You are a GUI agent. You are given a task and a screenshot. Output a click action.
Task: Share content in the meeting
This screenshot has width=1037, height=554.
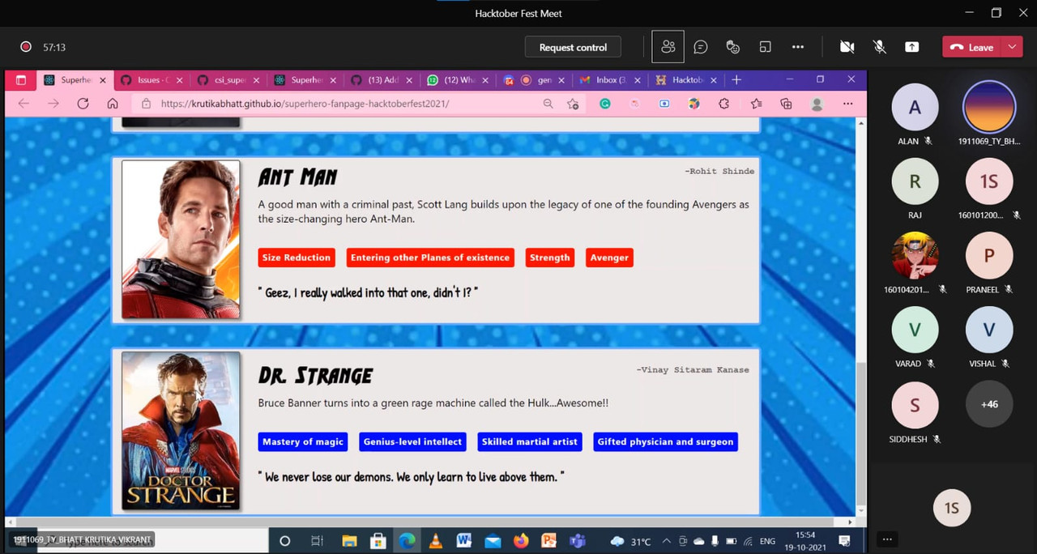point(912,47)
